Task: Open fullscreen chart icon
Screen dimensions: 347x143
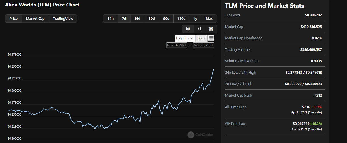Action: (211, 29)
